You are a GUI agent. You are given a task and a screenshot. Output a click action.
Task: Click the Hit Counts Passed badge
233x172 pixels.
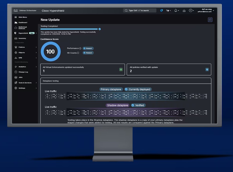(88, 53)
